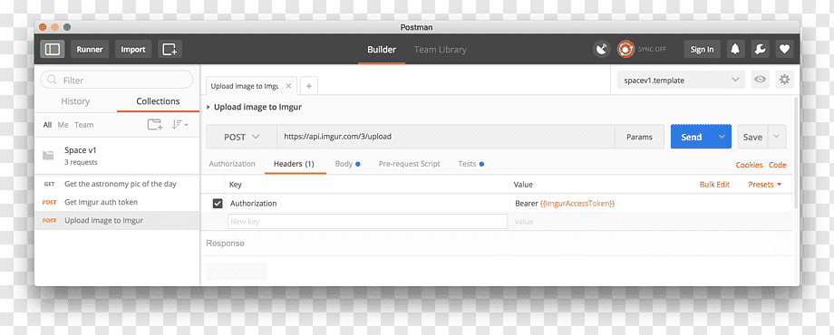Open the POST method dropdown
The width and height of the screenshot is (834, 335).
[x=241, y=137]
